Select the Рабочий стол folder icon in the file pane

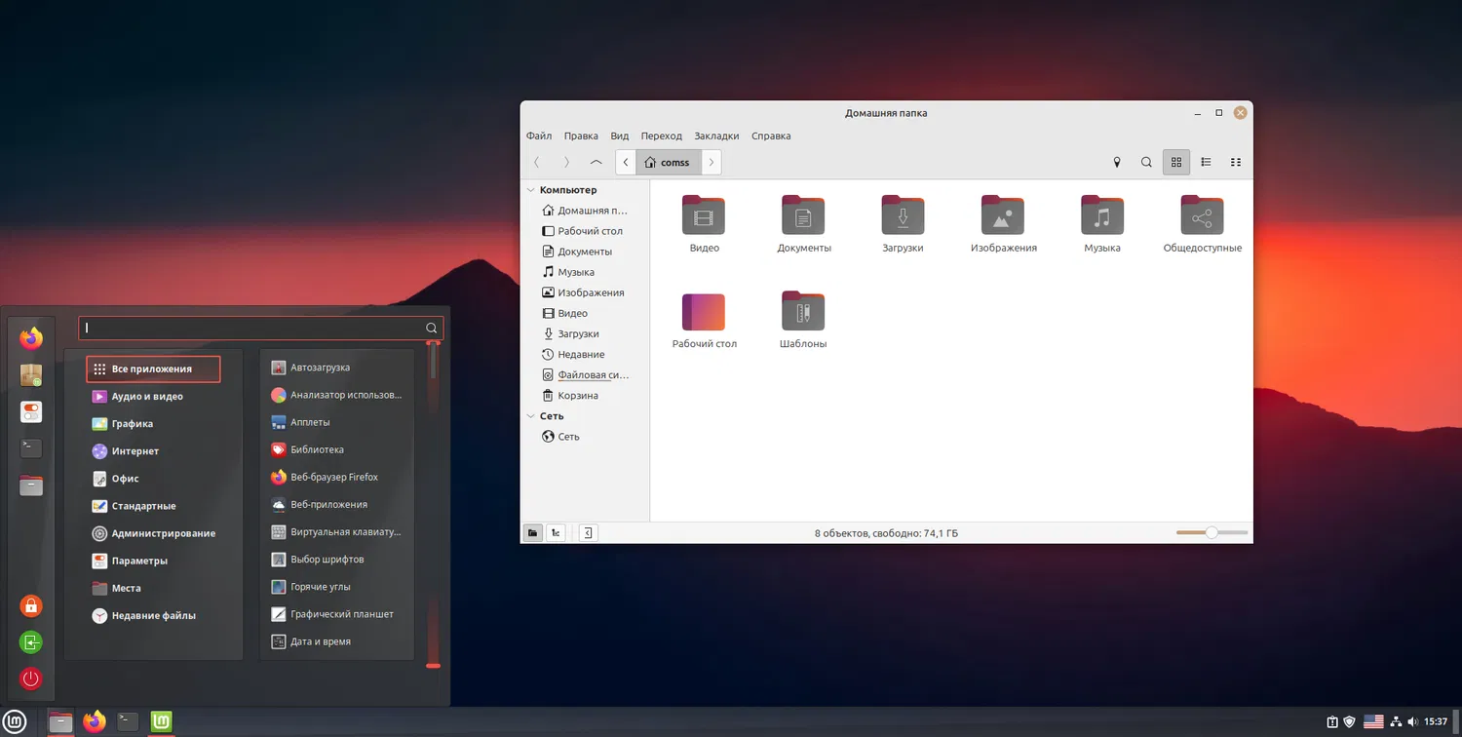click(x=704, y=312)
